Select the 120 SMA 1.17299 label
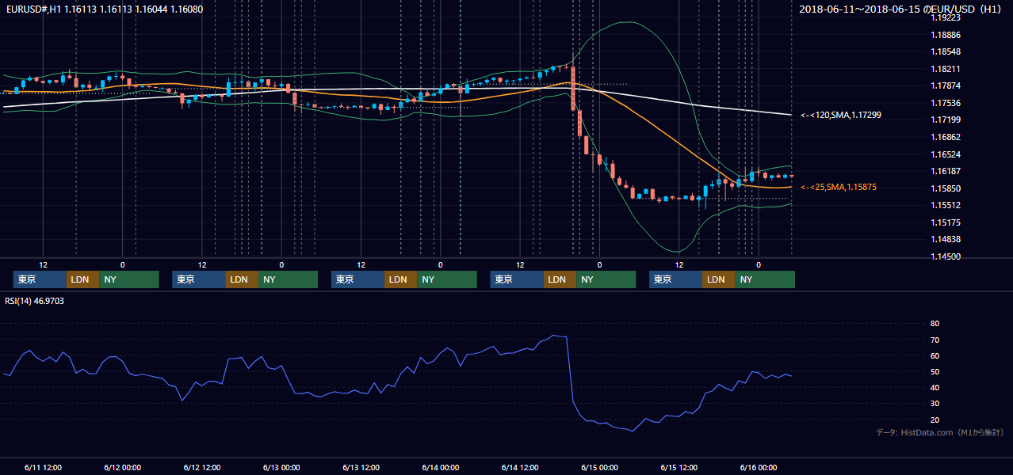The width and height of the screenshot is (1013, 475). click(x=840, y=115)
